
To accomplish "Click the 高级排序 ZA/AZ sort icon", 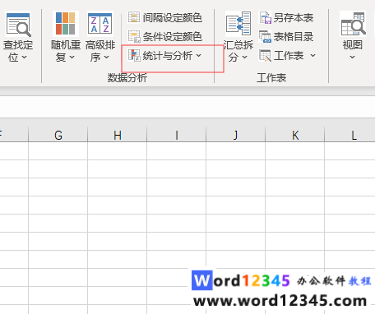I will [100, 24].
